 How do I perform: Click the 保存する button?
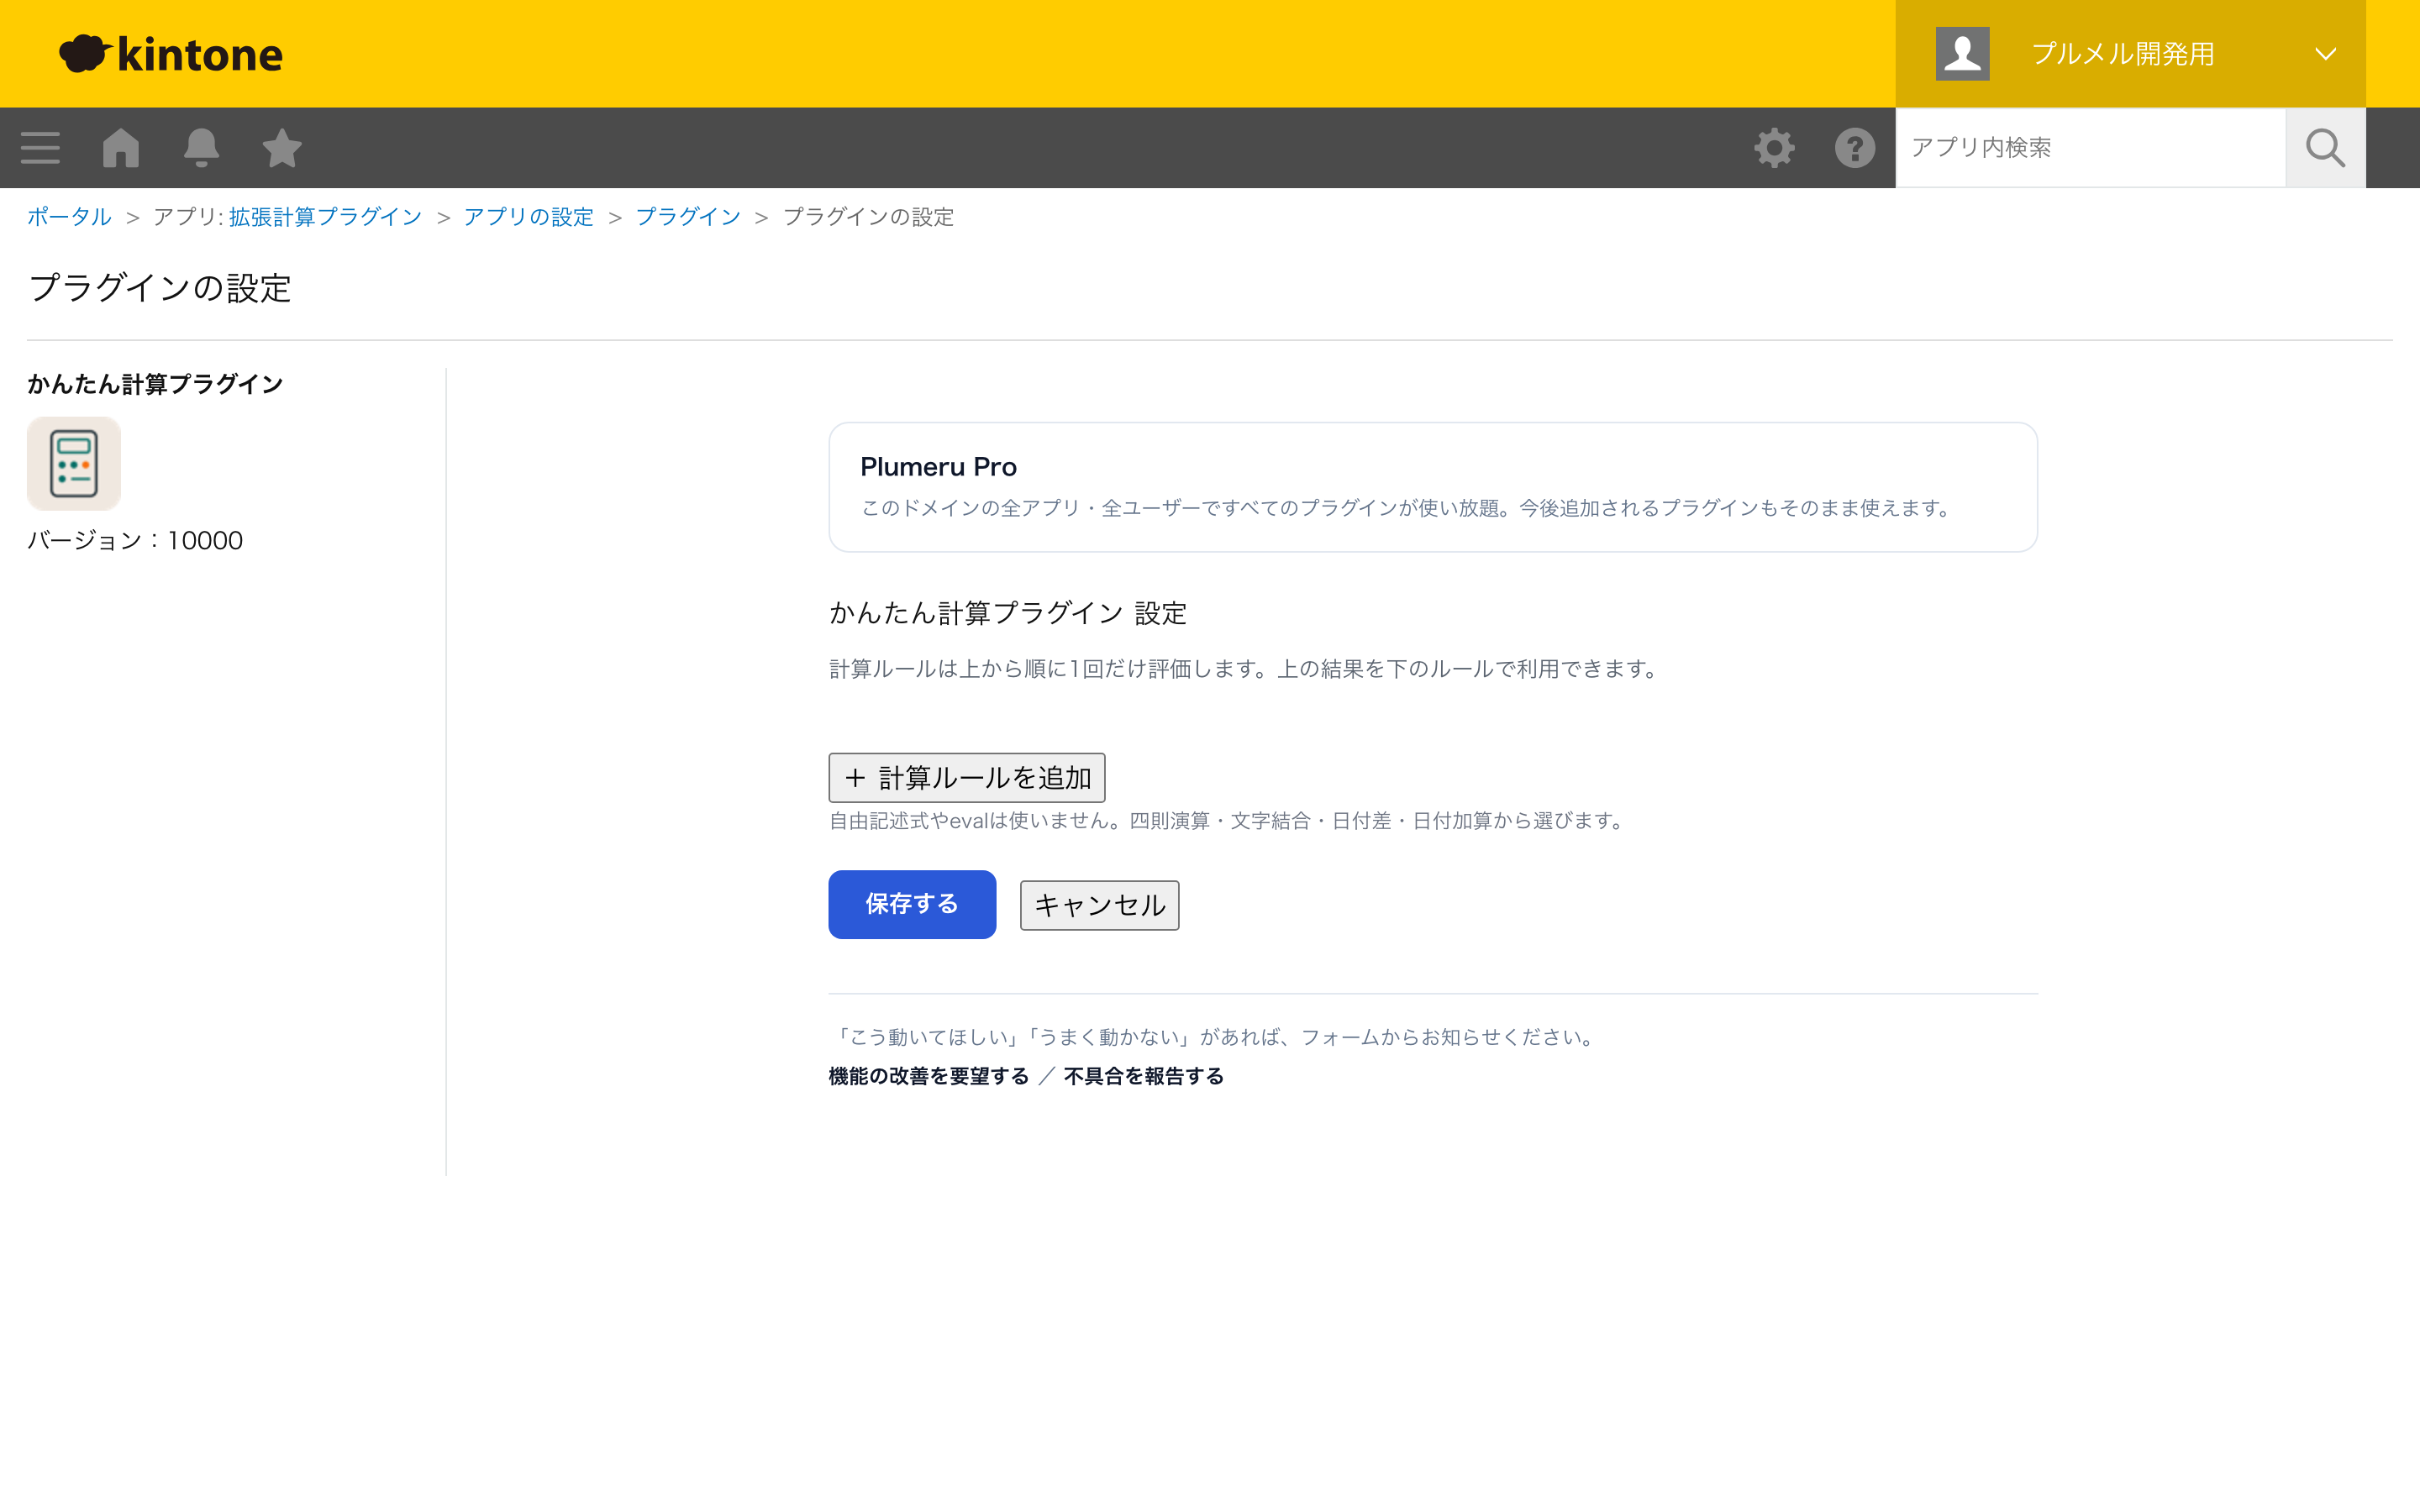(911, 904)
